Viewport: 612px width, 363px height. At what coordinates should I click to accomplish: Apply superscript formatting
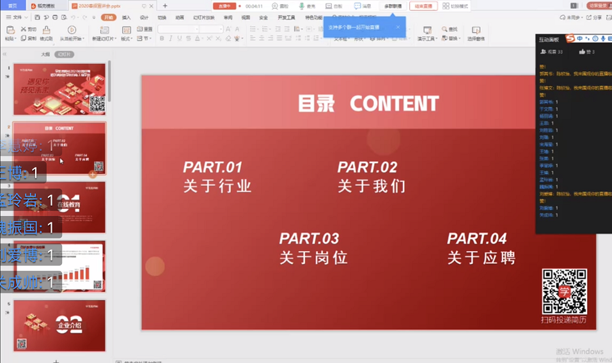pyautogui.click(x=210, y=38)
